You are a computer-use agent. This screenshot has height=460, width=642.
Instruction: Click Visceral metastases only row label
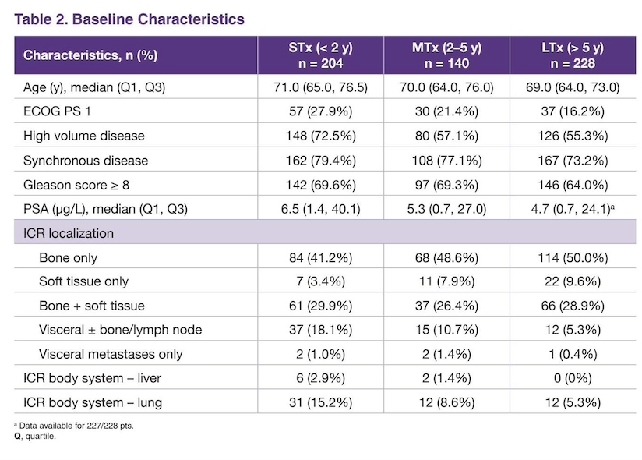111,354
